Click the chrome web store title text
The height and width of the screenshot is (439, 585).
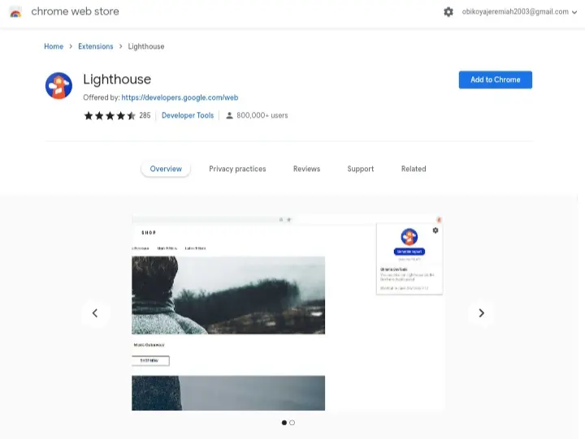pyautogui.click(x=75, y=11)
